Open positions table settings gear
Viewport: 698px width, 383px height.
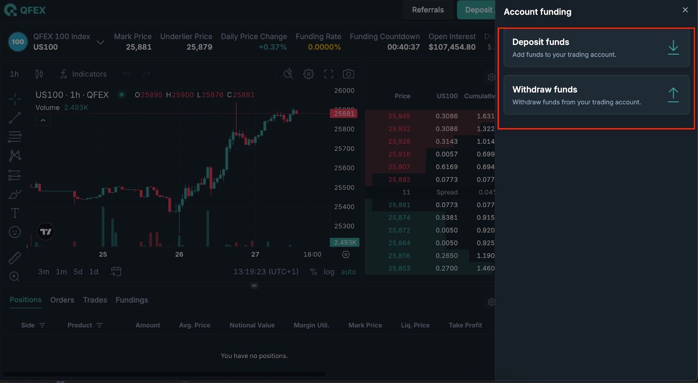491,302
